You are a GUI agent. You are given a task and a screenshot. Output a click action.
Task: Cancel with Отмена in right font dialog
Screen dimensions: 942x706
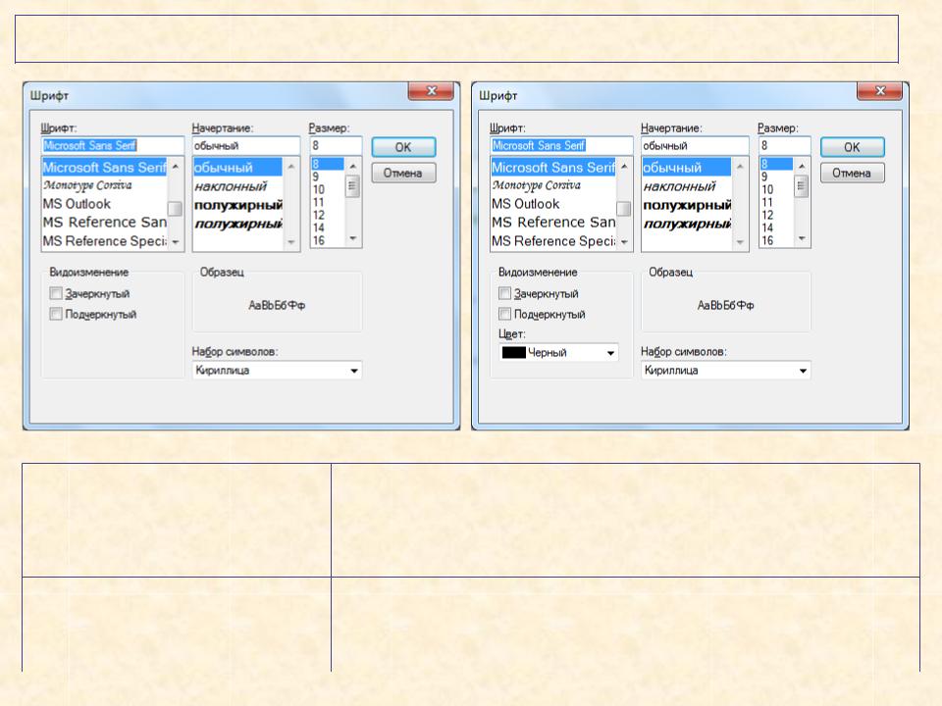click(x=852, y=173)
